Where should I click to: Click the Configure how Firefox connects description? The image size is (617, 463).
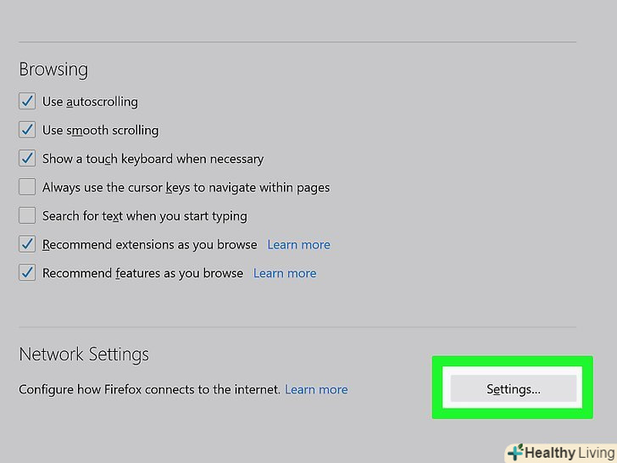coord(149,390)
